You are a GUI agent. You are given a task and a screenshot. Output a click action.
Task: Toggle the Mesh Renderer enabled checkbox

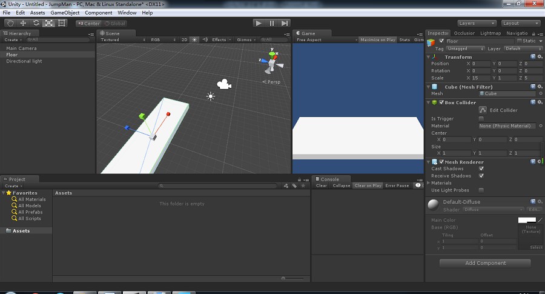(x=441, y=162)
